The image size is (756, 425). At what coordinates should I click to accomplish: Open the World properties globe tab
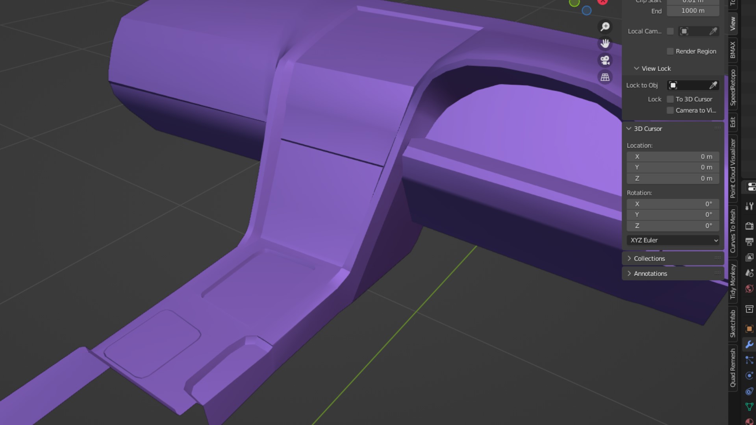pyautogui.click(x=749, y=289)
